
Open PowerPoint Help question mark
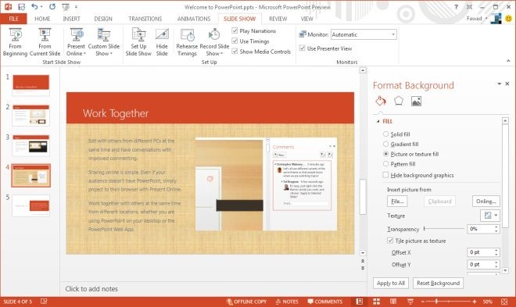(x=456, y=7)
